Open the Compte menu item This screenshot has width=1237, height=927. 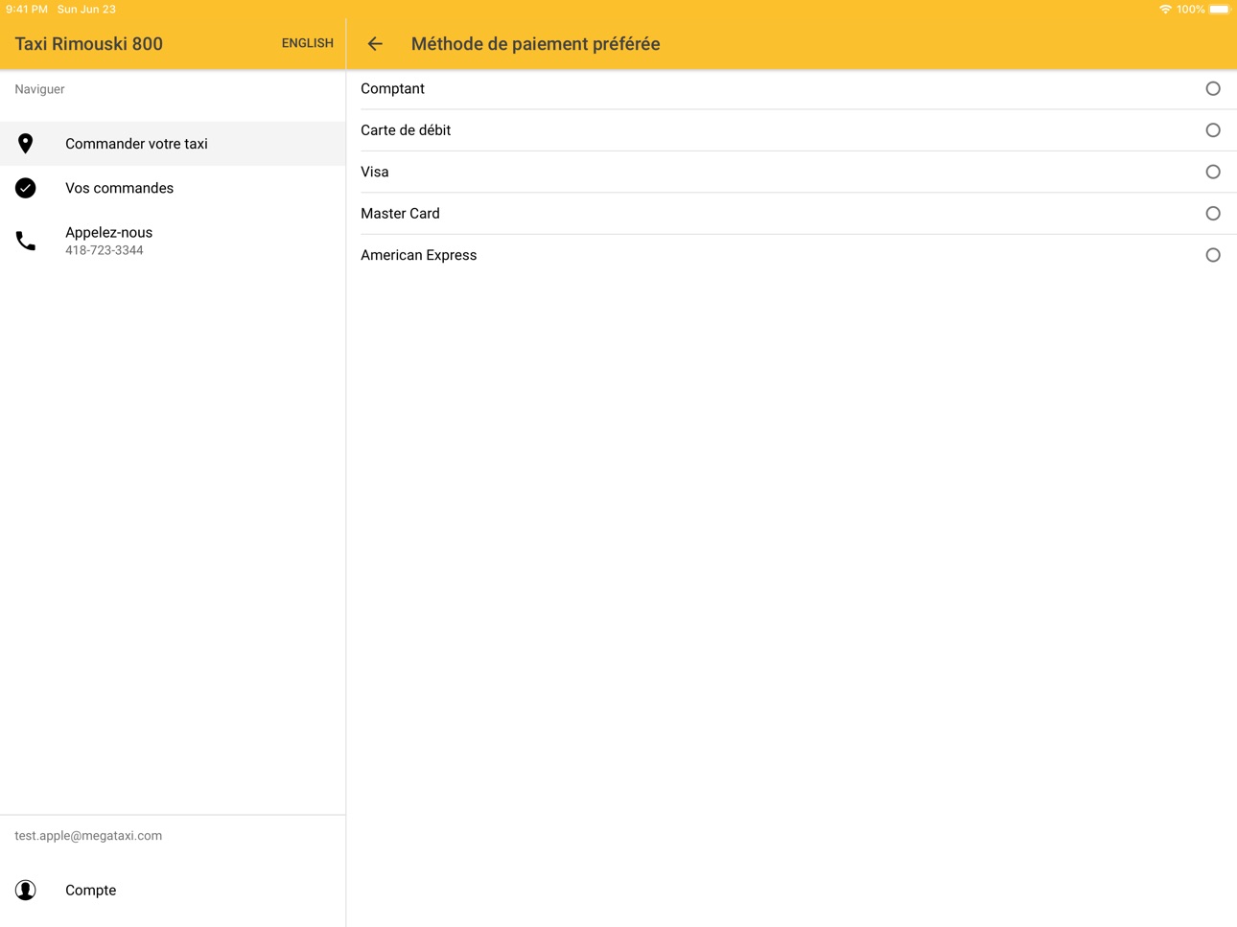pos(173,890)
